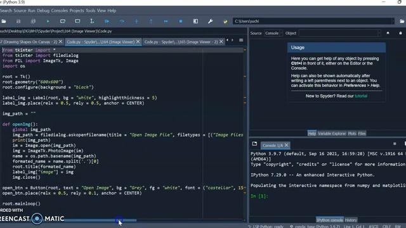This screenshot has height=228, width=406.
Task: Open the Source Console dropdown in Help
Action: click(273, 33)
